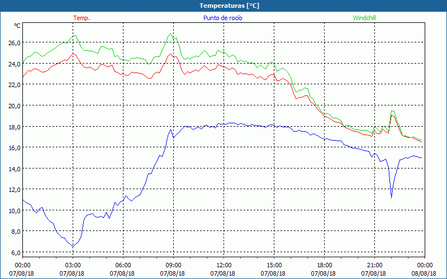This screenshot has height=279, width=447.
Task: Click the 12,0 y-axis value
Action: tap(15, 190)
